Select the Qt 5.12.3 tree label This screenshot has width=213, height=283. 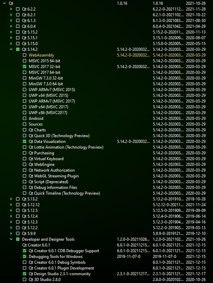tap(30, 222)
